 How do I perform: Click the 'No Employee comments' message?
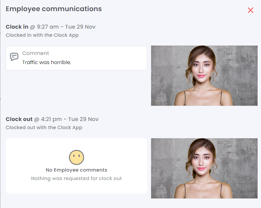pos(76,170)
